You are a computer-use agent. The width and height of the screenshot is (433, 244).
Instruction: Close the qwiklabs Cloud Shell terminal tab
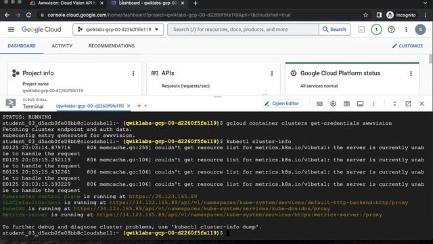pyautogui.click(x=129, y=106)
